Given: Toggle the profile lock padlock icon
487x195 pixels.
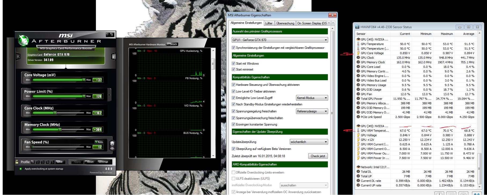Looking at the screenshot, I should [17, 162].
